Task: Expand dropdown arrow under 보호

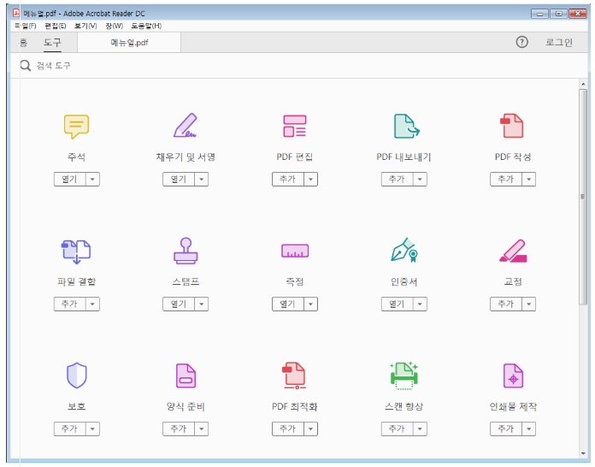Action: point(92,429)
